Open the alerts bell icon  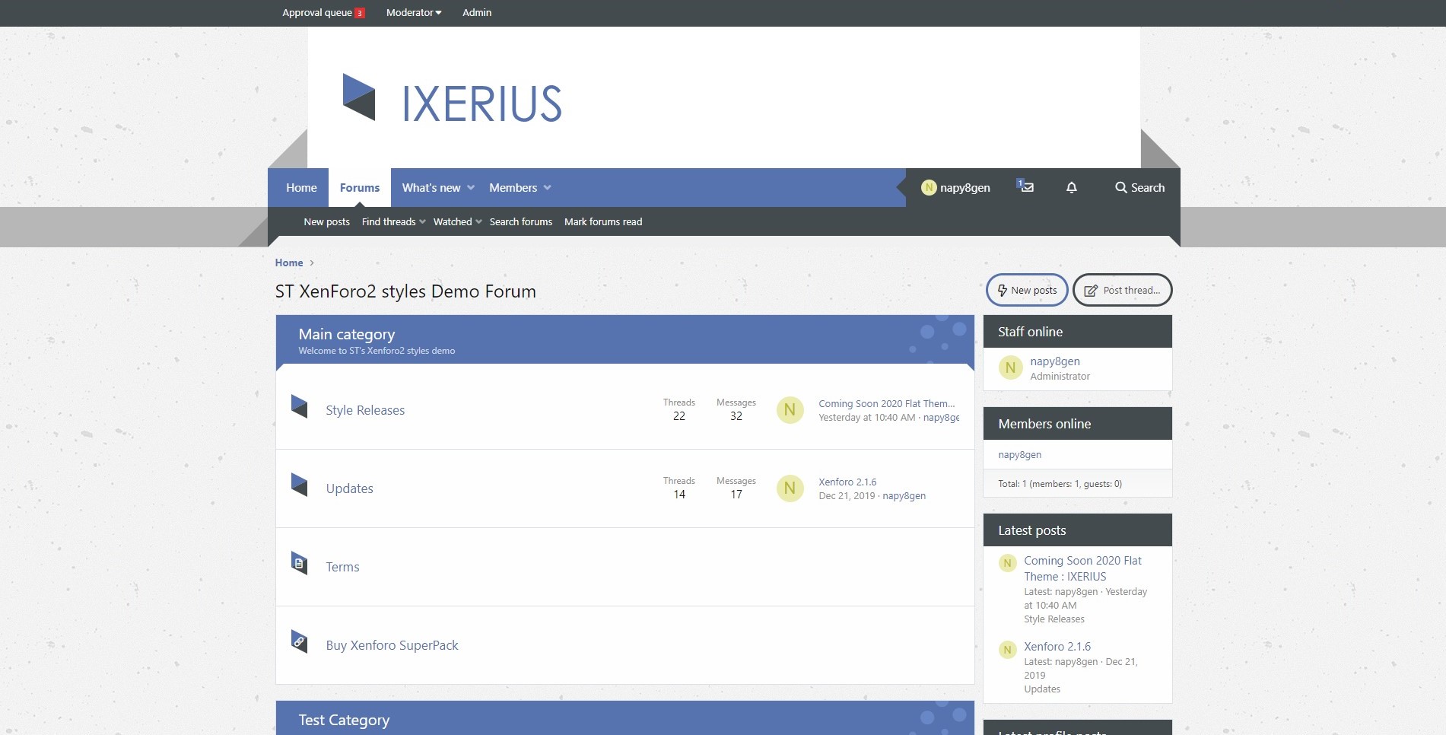[x=1071, y=187]
